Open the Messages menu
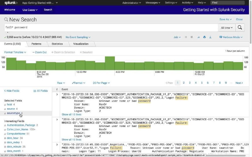Viewport: 252px width, 157px height. click(x=153, y=3)
